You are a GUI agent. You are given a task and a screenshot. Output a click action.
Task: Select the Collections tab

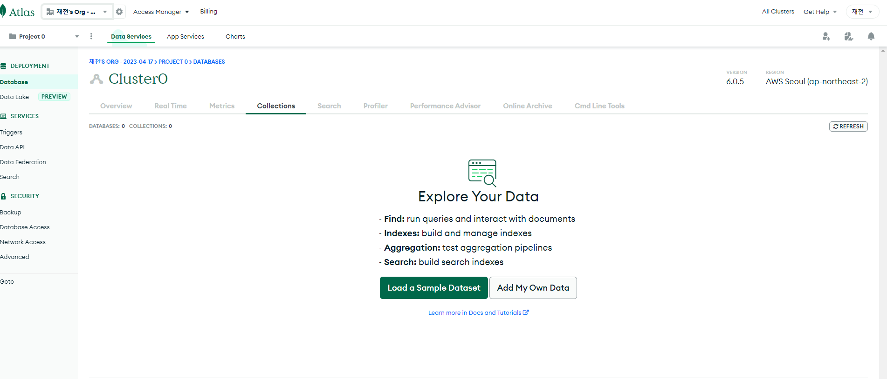(276, 106)
